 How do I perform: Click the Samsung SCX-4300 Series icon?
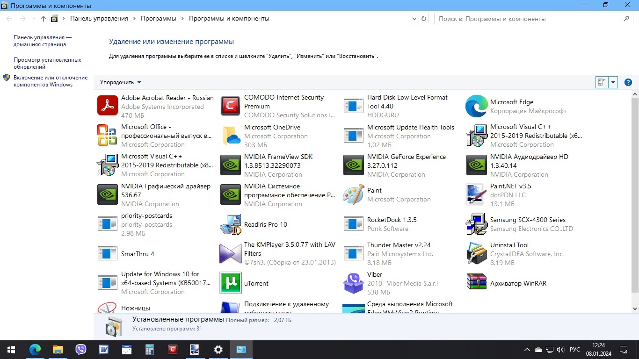click(477, 224)
